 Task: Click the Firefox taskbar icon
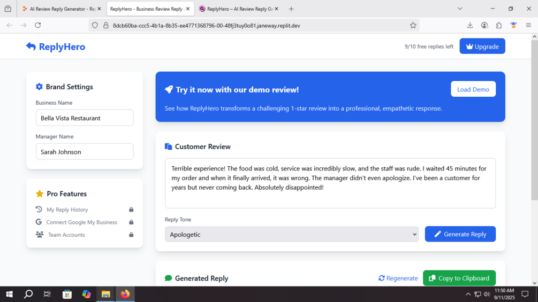[125, 294]
